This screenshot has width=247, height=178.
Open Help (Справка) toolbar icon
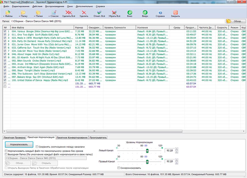[160, 13]
